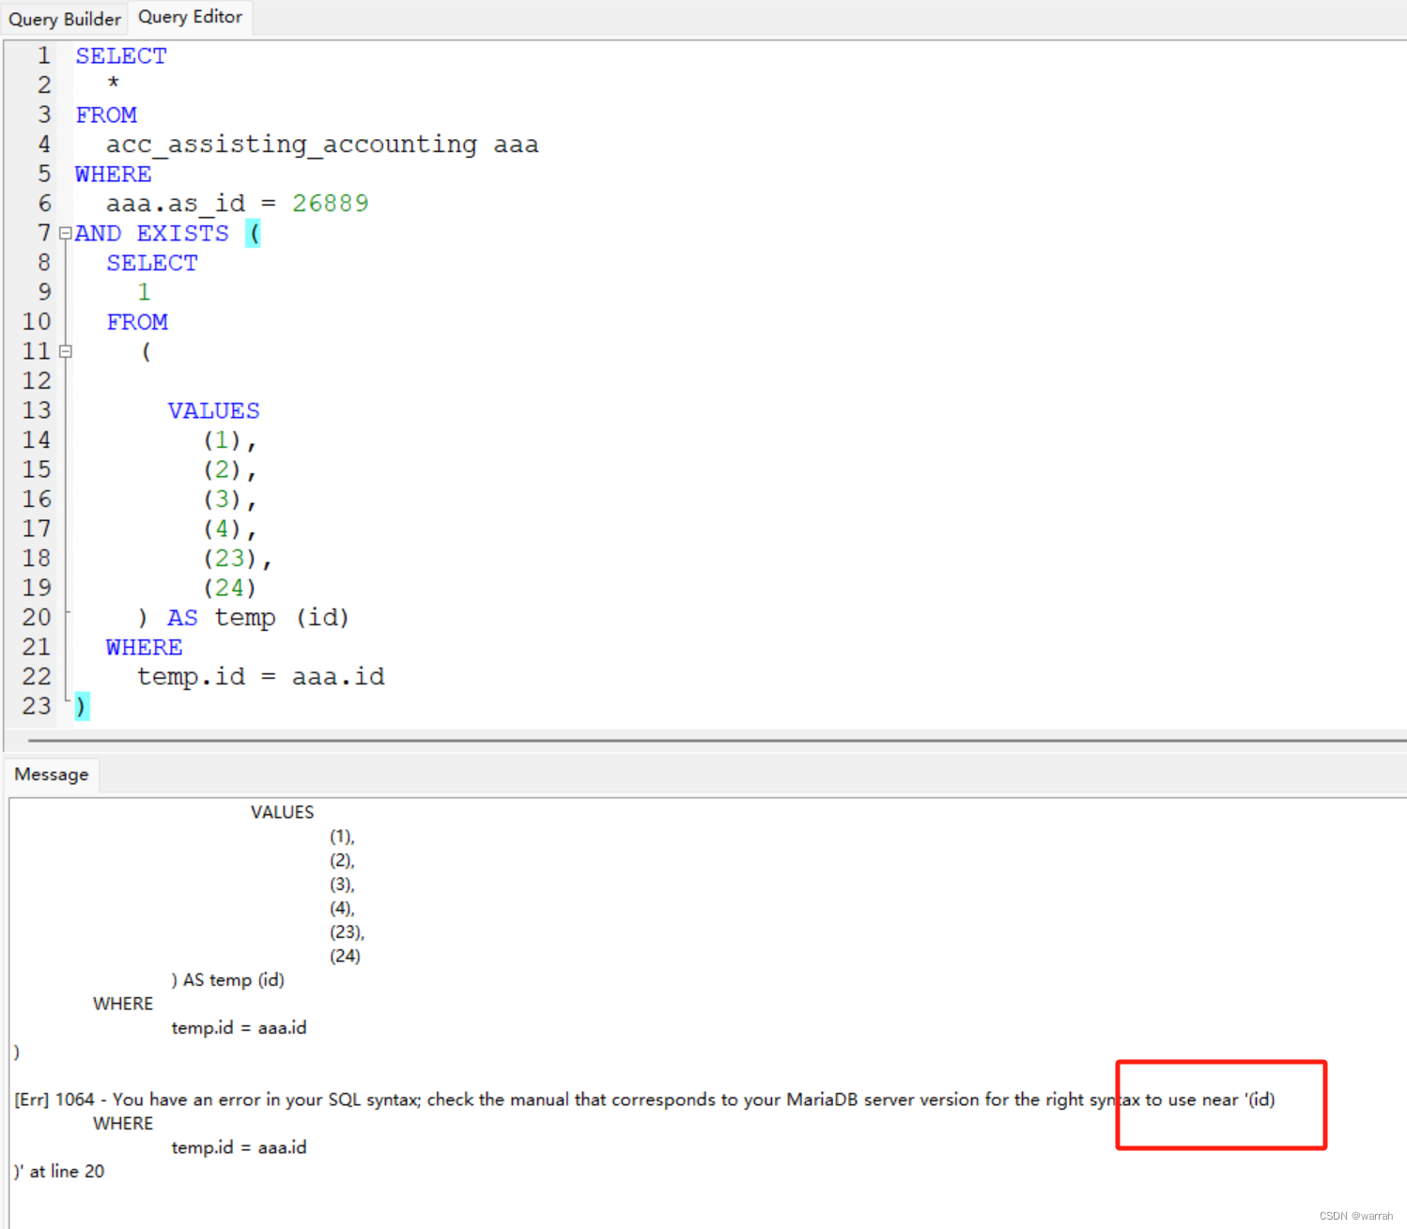The image size is (1407, 1229).
Task: Click the (1), value row in editor
Action: (229, 440)
